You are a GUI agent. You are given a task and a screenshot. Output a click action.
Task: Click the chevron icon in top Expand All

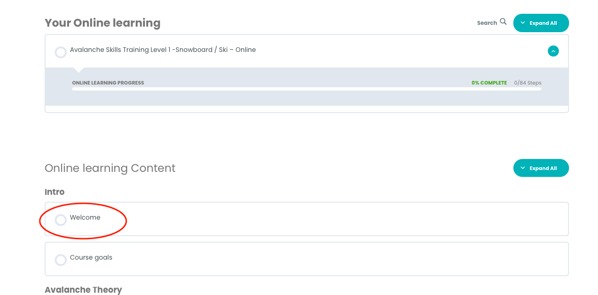523,23
